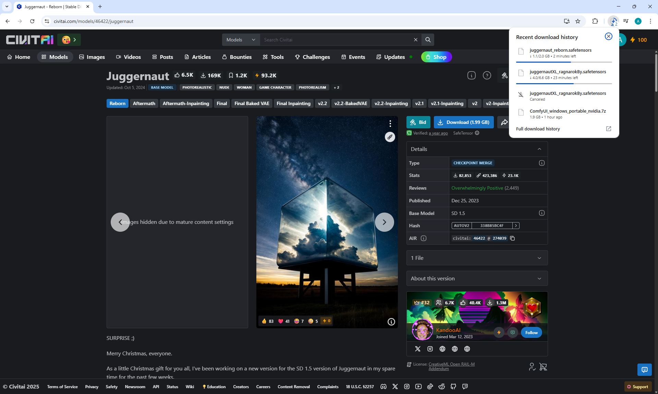
Task: Click the share arrow icon beside Download
Action: point(504,122)
